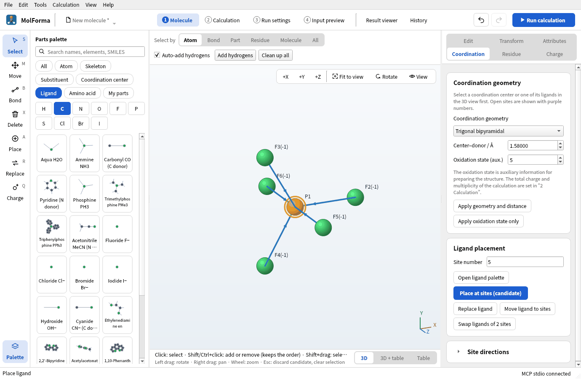Pick the Delete trash tool

[15, 119]
